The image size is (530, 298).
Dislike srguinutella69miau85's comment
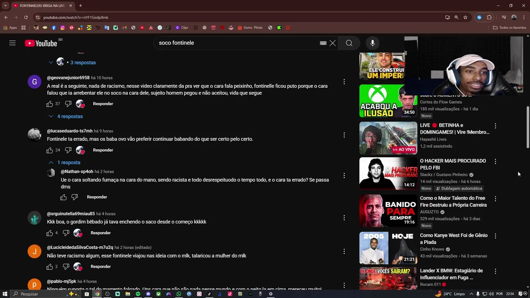click(x=66, y=233)
